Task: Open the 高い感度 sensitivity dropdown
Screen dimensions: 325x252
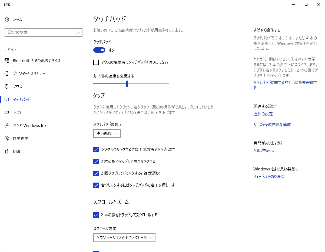Action: (107, 133)
